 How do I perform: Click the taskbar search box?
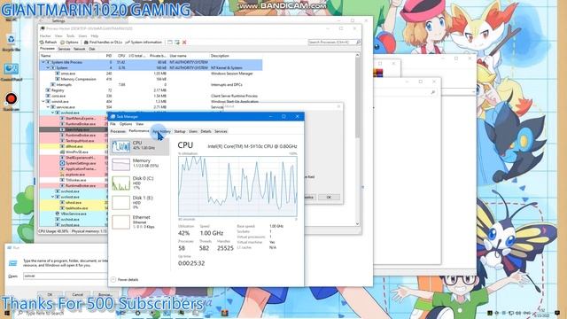(x=65, y=313)
